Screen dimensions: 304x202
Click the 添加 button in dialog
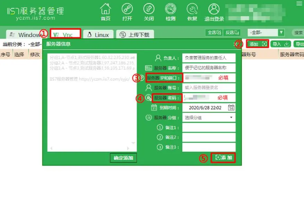point(223,158)
